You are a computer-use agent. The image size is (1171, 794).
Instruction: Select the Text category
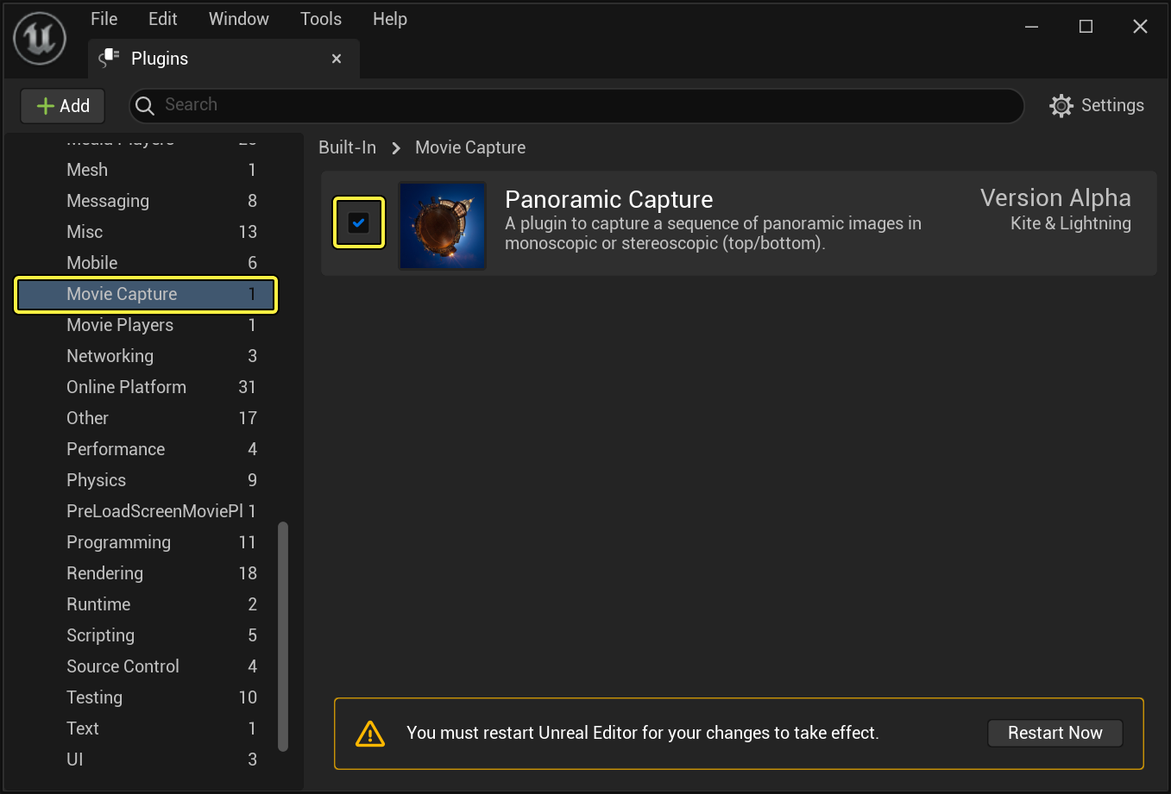pyautogui.click(x=146, y=728)
